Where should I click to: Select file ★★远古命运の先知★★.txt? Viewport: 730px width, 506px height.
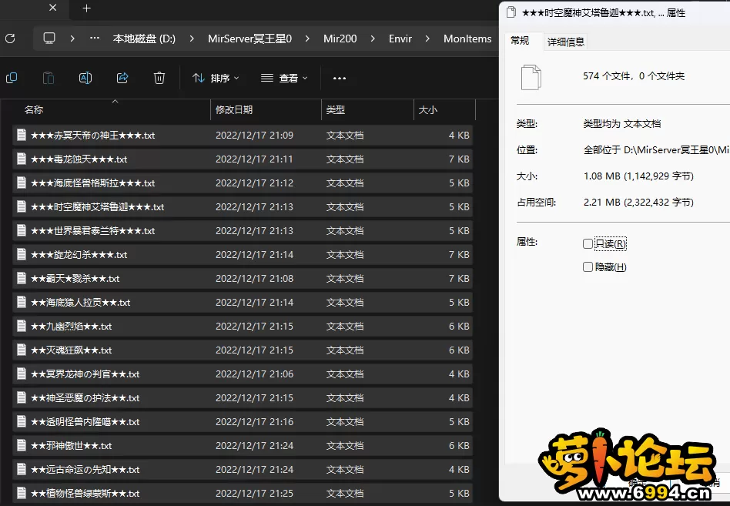coord(243,470)
